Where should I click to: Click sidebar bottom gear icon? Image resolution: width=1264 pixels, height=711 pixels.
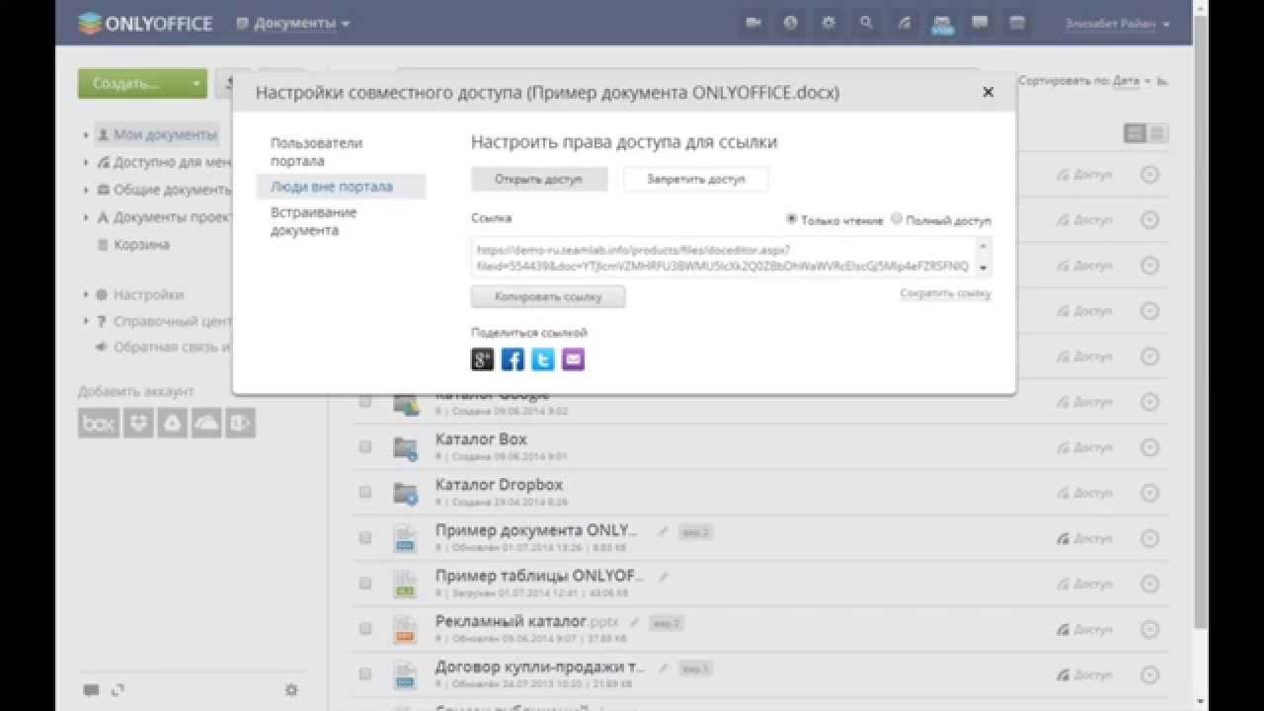291,690
